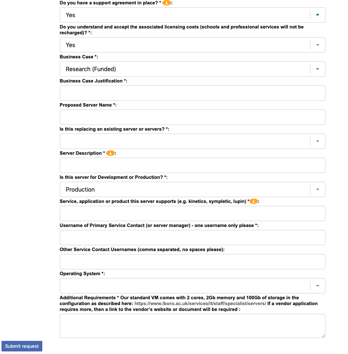Focus the Proposed Server Name field
The image size is (348, 354).
point(192,117)
